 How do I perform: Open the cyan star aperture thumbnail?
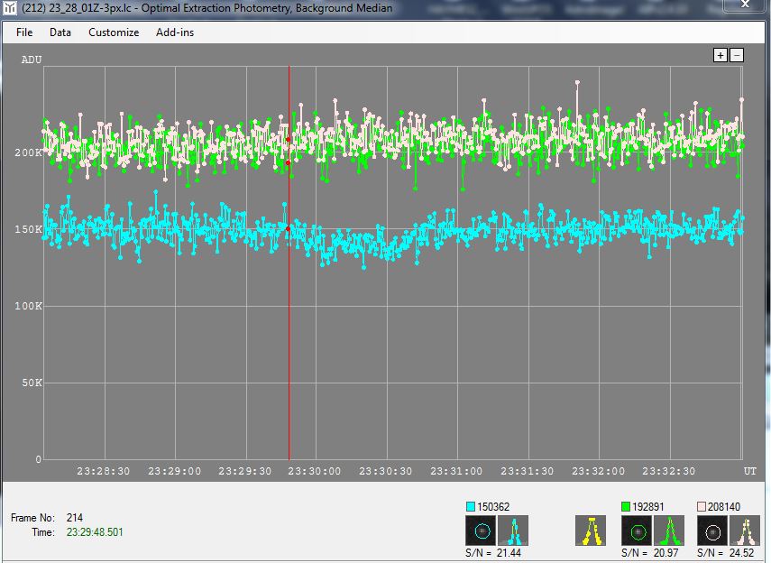coord(481,531)
